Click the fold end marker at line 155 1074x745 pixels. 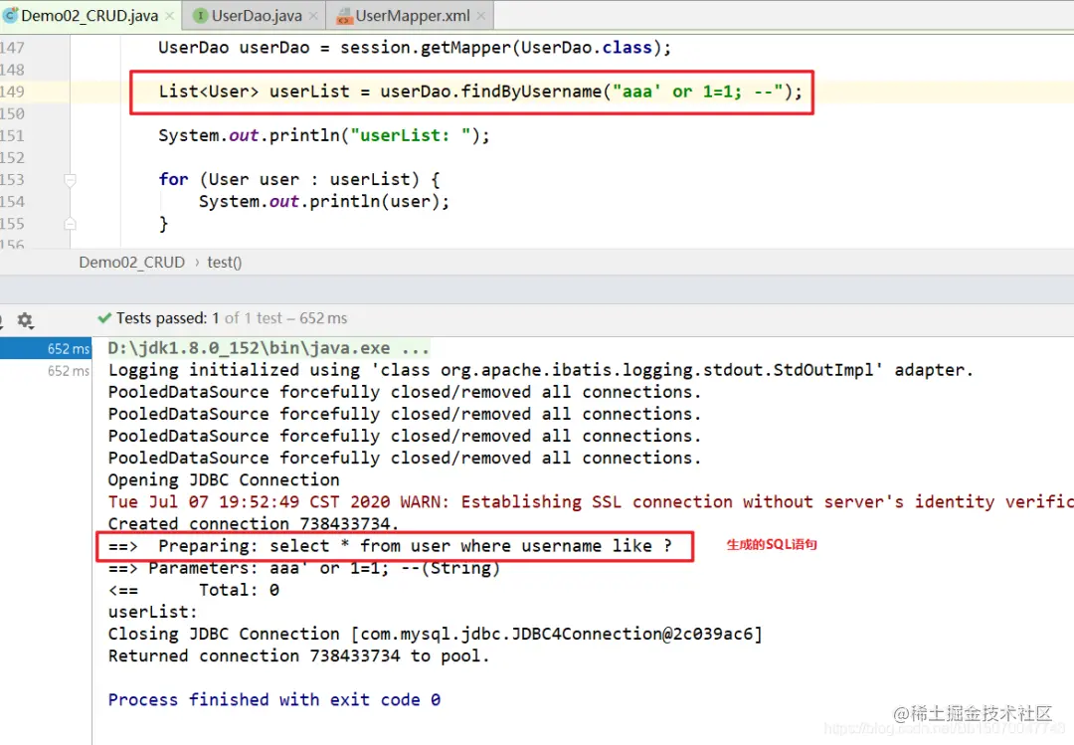point(70,224)
